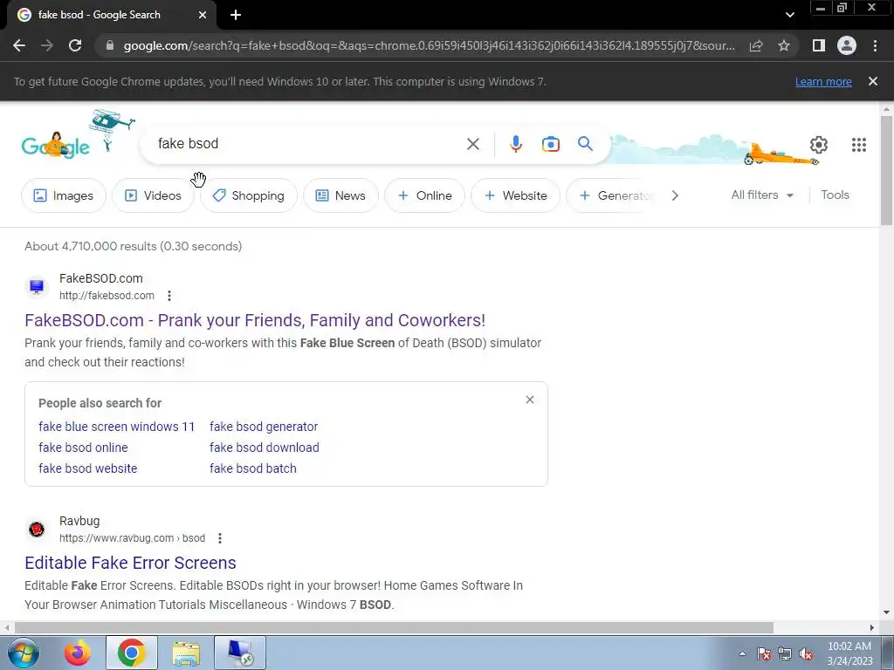894x670 pixels.
Task: Add the Website filter chip
Action: click(515, 195)
